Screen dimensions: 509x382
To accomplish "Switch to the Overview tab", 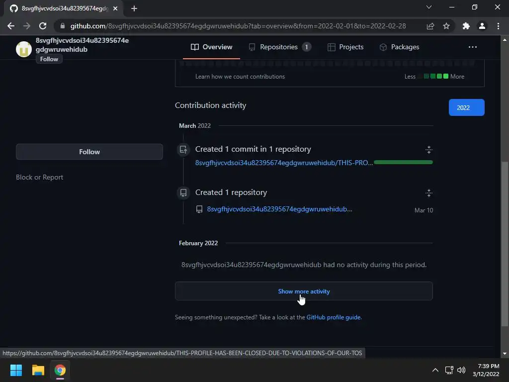I will click(211, 47).
